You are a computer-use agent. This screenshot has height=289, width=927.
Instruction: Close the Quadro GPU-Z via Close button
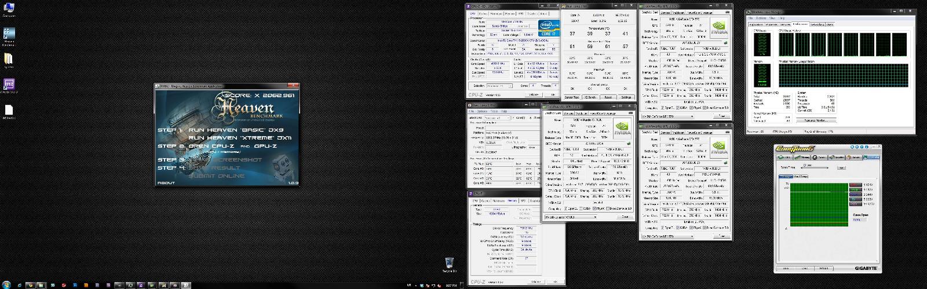coord(625,217)
